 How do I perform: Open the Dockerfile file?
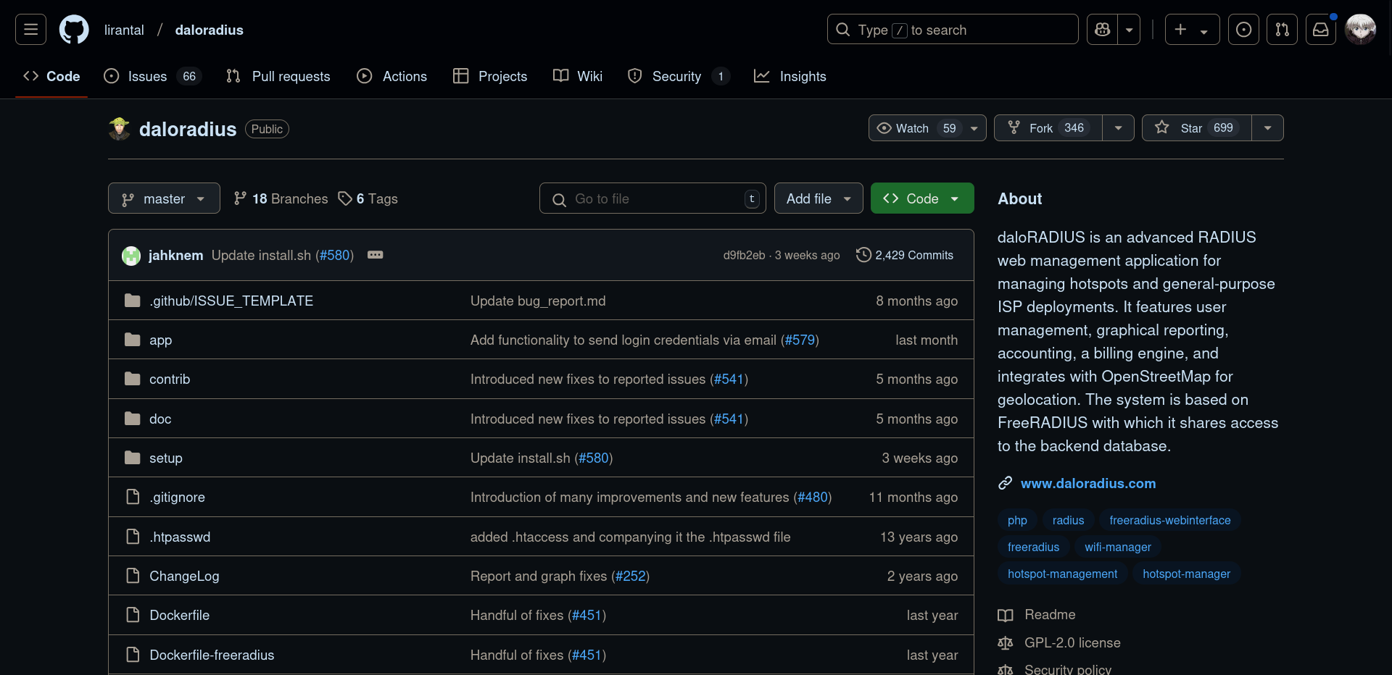(x=179, y=616)
